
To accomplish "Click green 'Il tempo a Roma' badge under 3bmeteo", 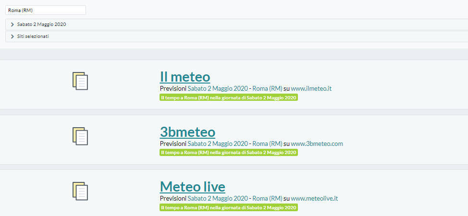I will 229,153.
